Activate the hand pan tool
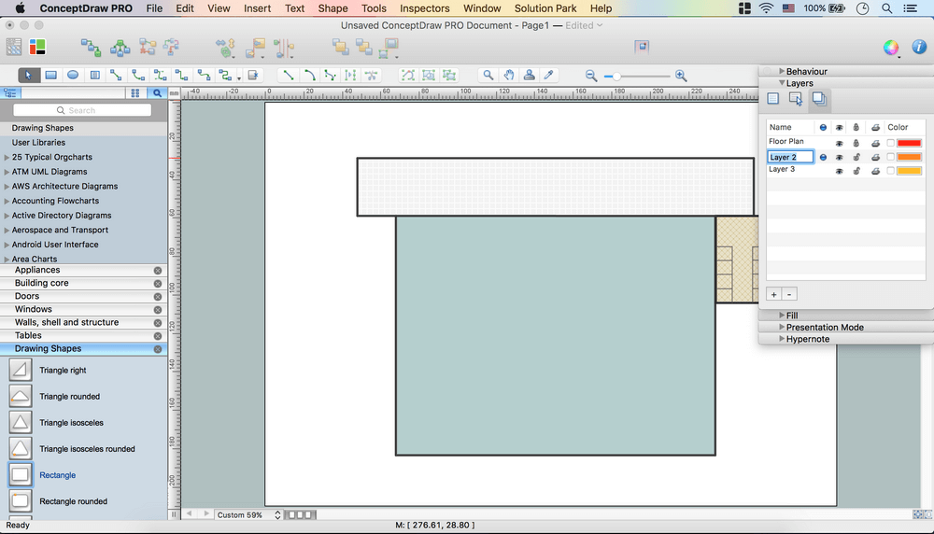This screenshot has height=534, width=934. (x=509, y=76)
